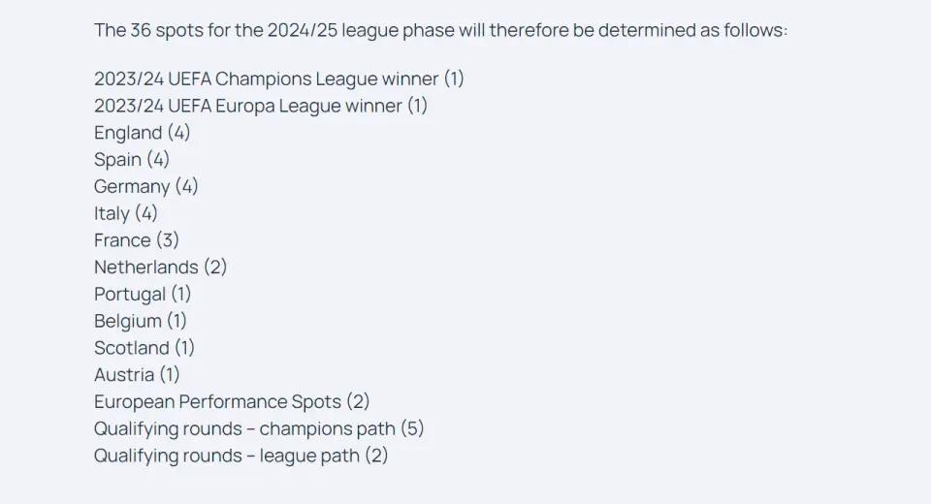931x504 pixels.
Task: Select the 2023/24 UEFA Europa League winner line
Action: click(261, 106)
